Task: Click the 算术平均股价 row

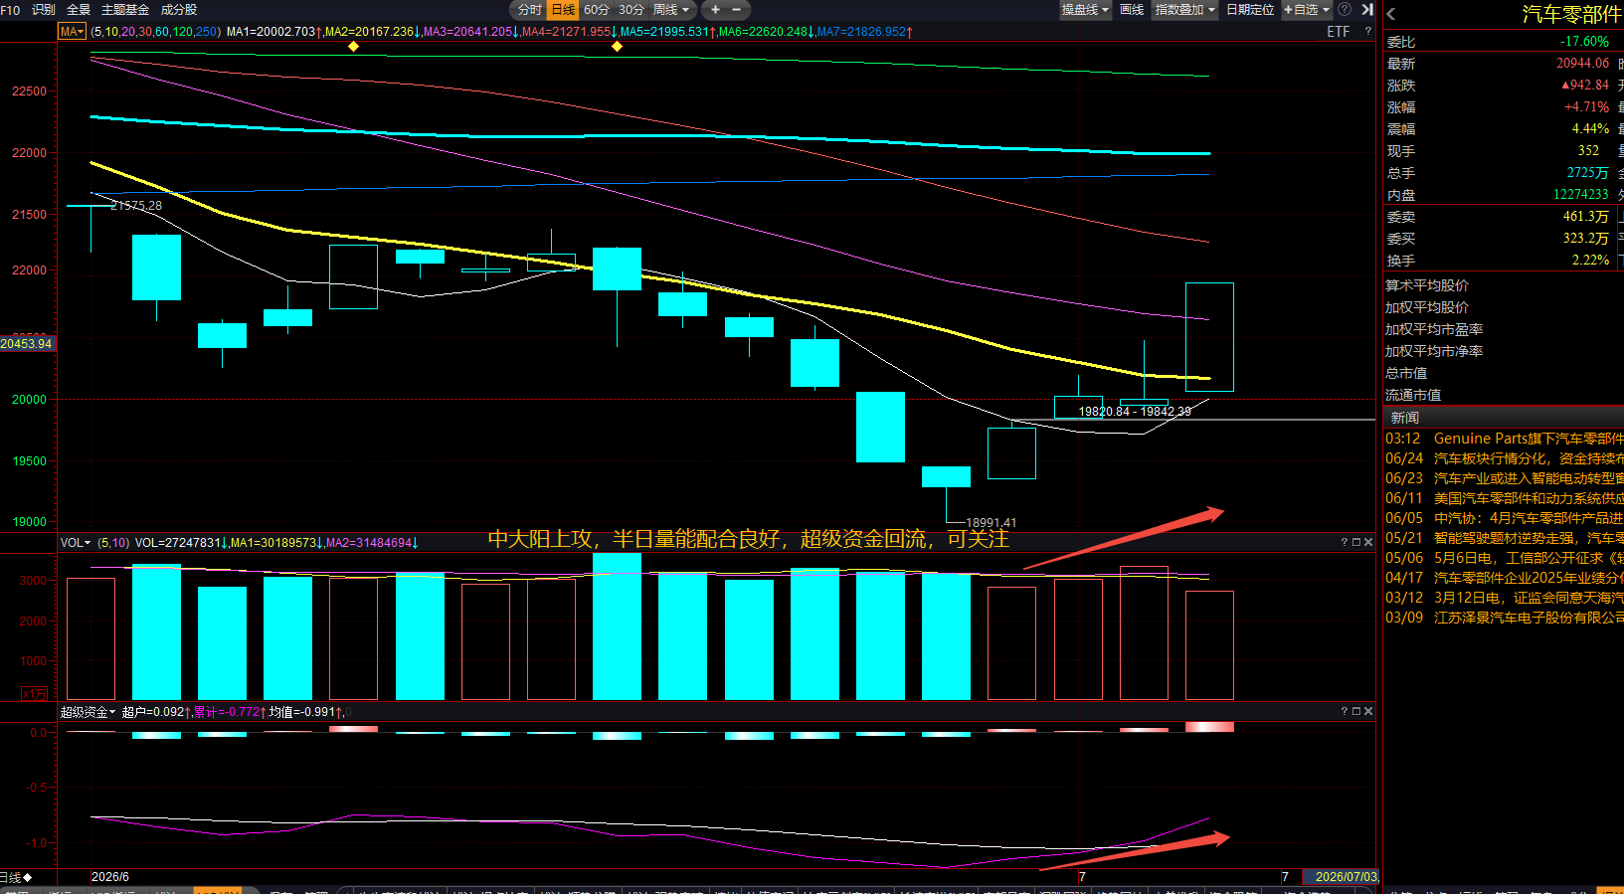Action: [x=1504, y=285]
